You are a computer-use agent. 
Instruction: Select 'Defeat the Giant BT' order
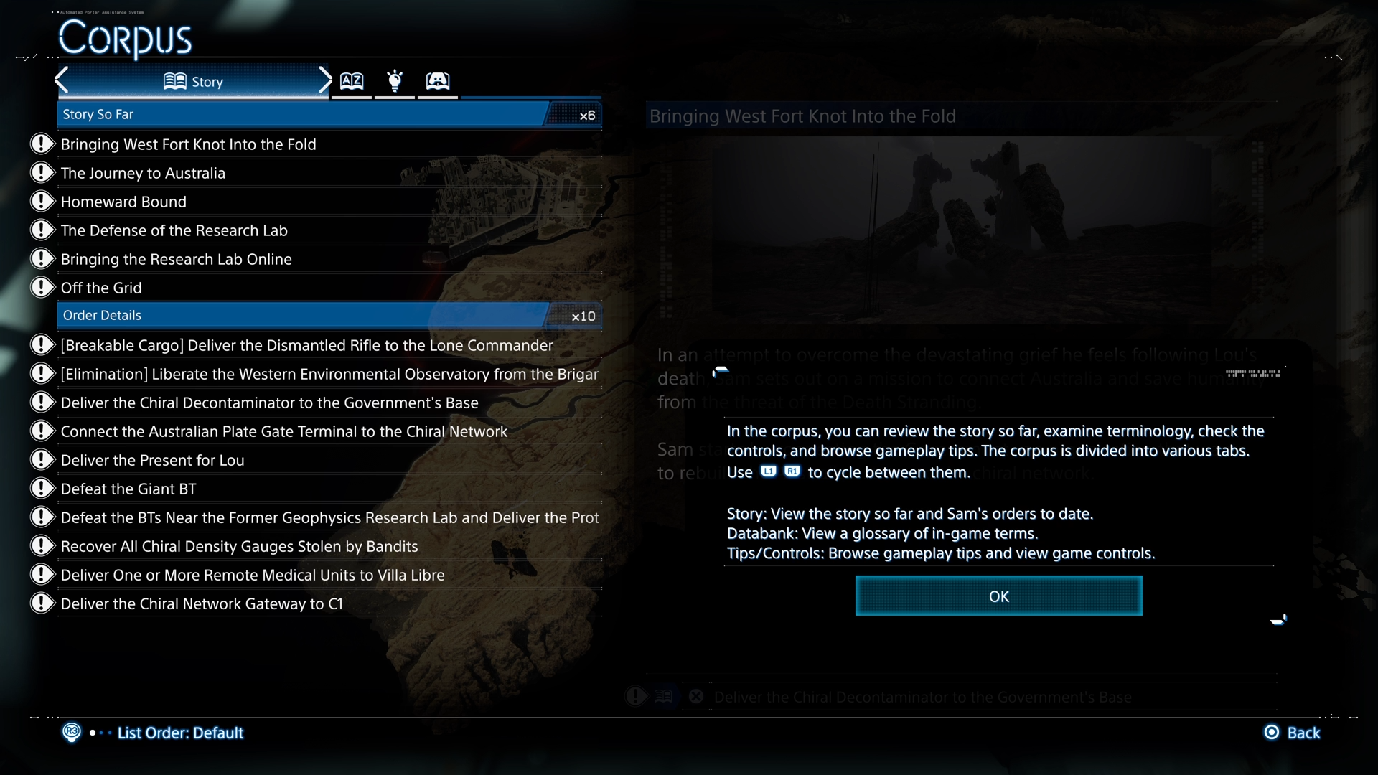point(329,489)
